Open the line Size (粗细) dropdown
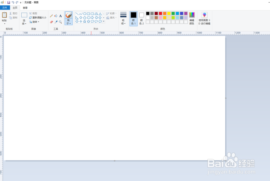This screenshot has width=270, height=181. click(x=123, y=19)
